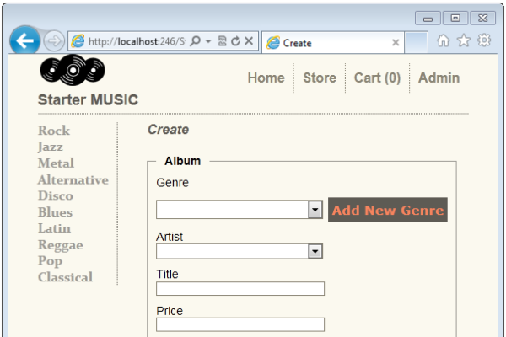Click the browser Back arrow button
The height and width of the screenshot is (337, 506).
(23, 41)
